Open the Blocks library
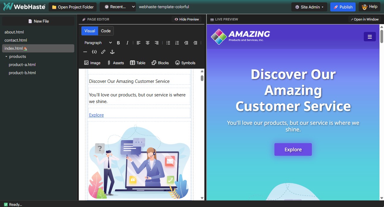This screenshot has width=384, height=207. click(160, 63)
